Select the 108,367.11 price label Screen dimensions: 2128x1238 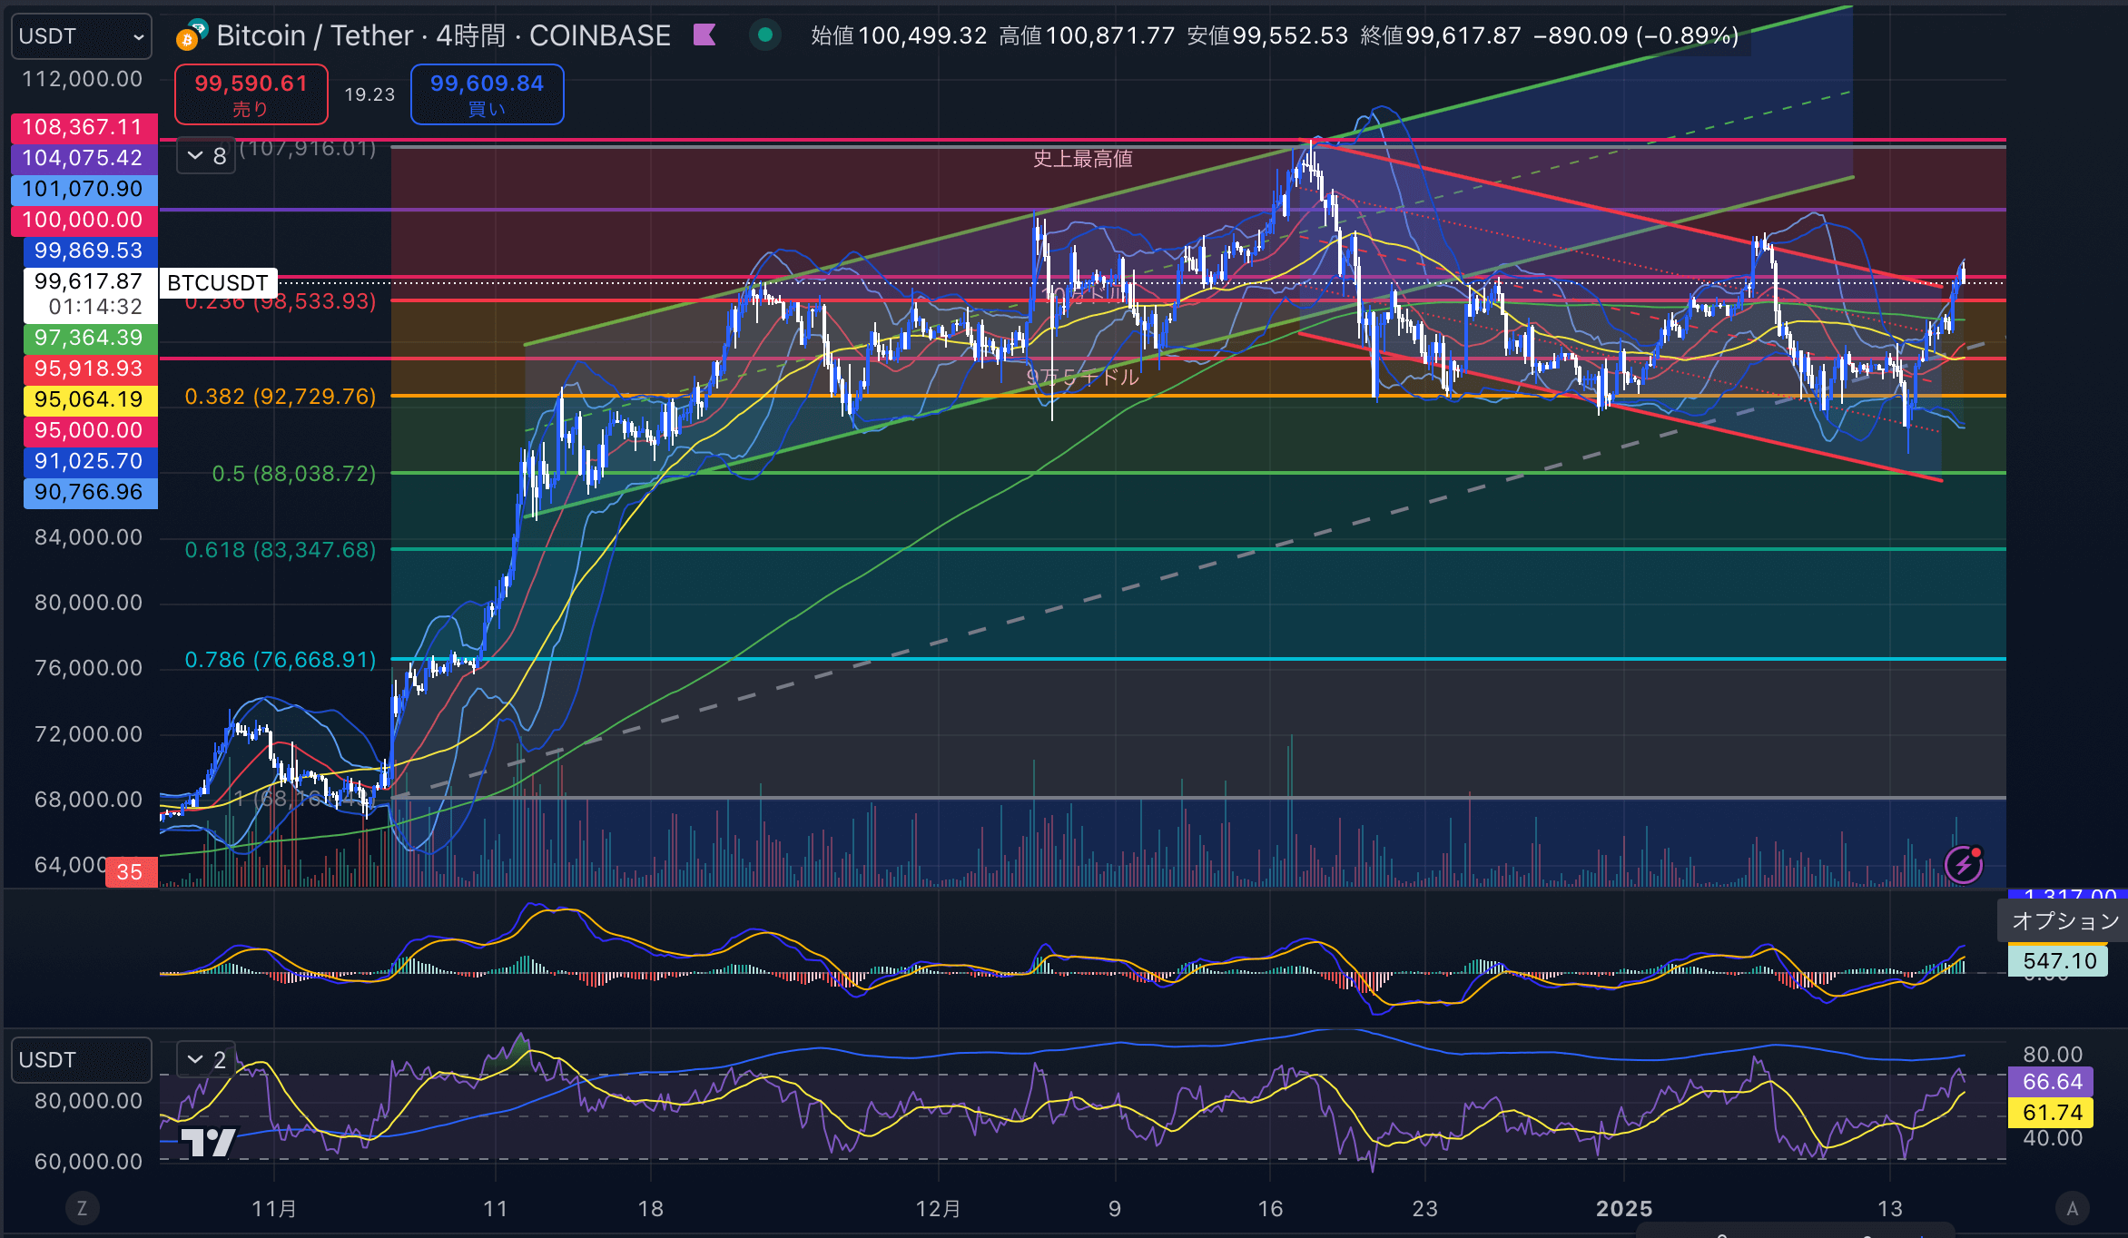pos(84,127)
